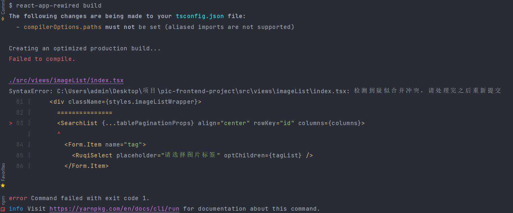Image resolution: width=513 pixels, height=213 pixels.
Task: Open the Favorites side tab
Action: tap(3, 172)
